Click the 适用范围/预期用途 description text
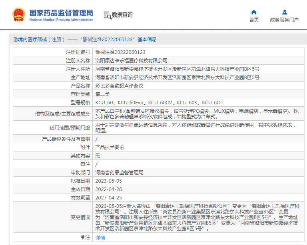Image resolution: width=307 pixels, height=245 pixels. 196,127
